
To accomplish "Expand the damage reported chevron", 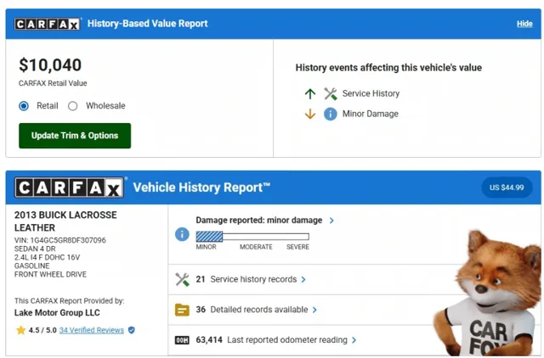I will pos(331,221).
